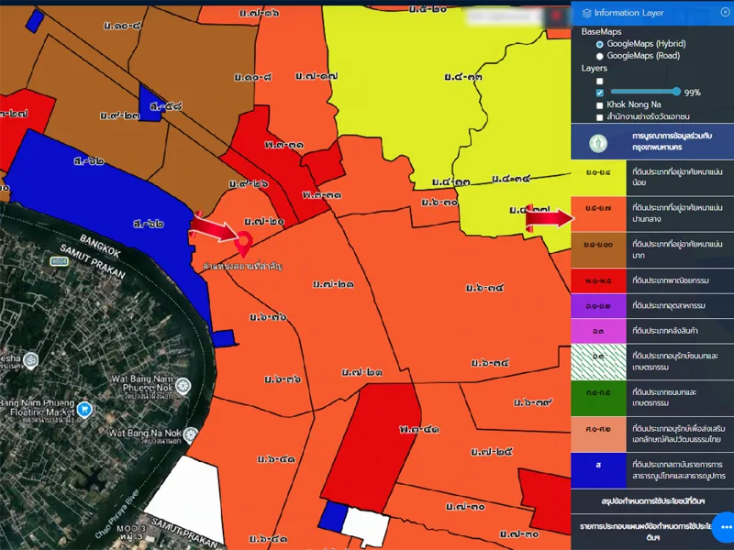This screenshot has width=734, height=550.
Task: Enable the Khok Nong Na layer
Action: click(x=599, y=104)
